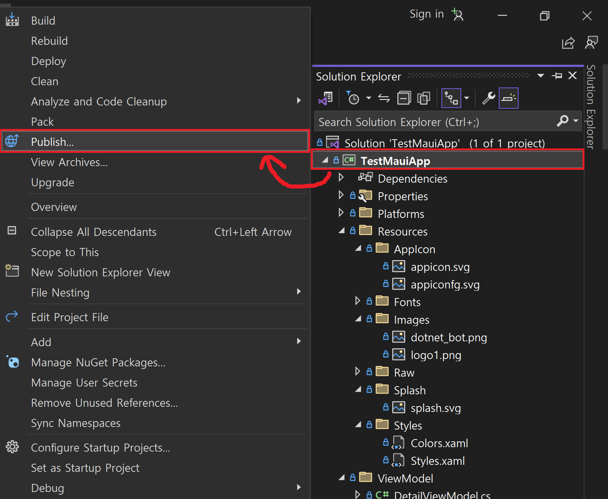Open the Solution Explorer search options dropdown arrow
The width and height of the screenshot is (608, 499).
[576, 121]
